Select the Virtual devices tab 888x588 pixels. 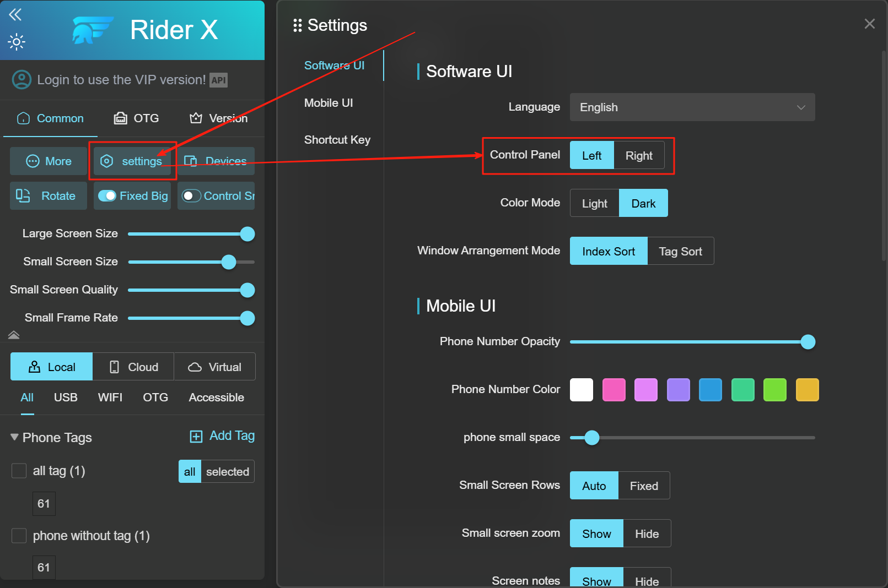(214, 367)
